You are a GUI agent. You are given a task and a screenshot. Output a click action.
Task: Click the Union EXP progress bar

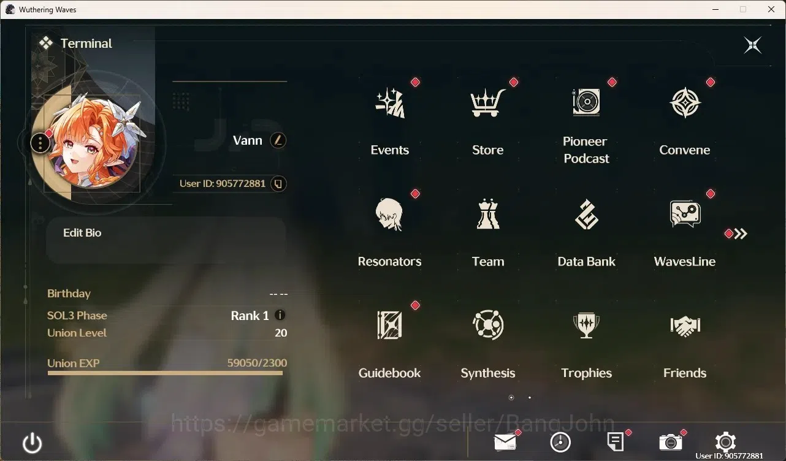(165, 372)
